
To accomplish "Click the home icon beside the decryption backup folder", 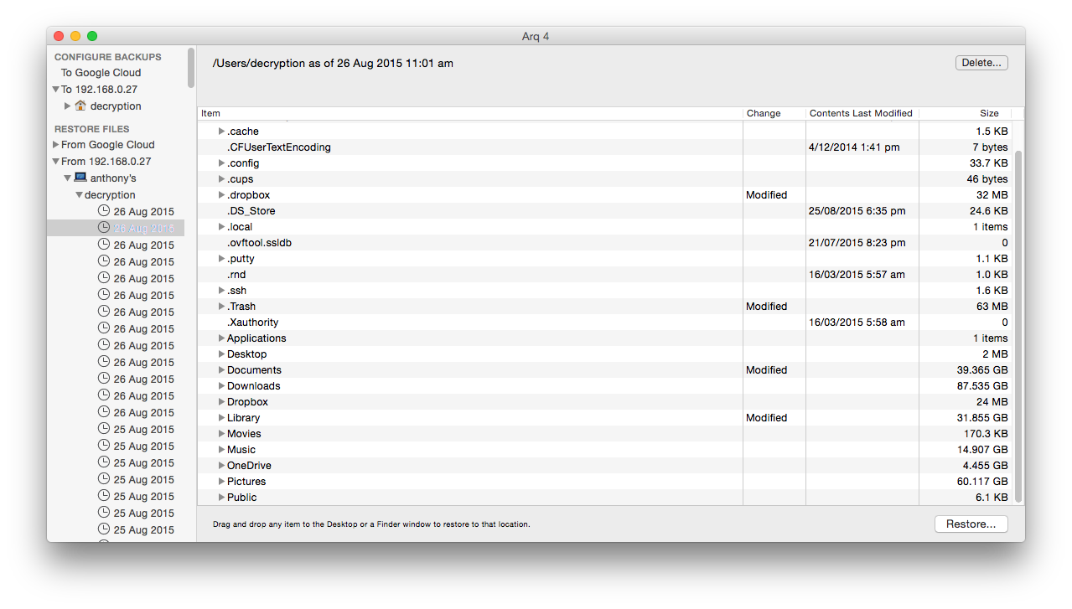I will pos(80,106).
